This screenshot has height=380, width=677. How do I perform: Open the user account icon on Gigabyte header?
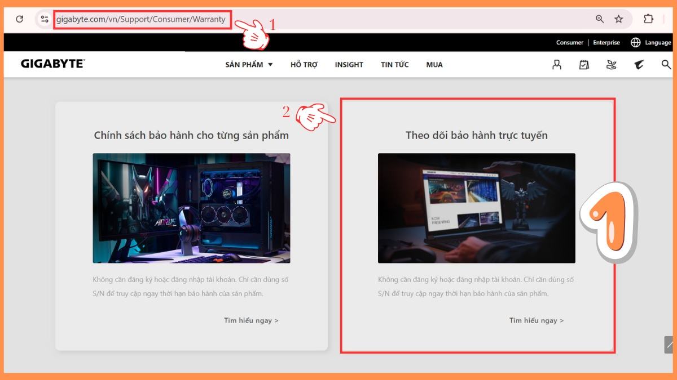(557, 65)
